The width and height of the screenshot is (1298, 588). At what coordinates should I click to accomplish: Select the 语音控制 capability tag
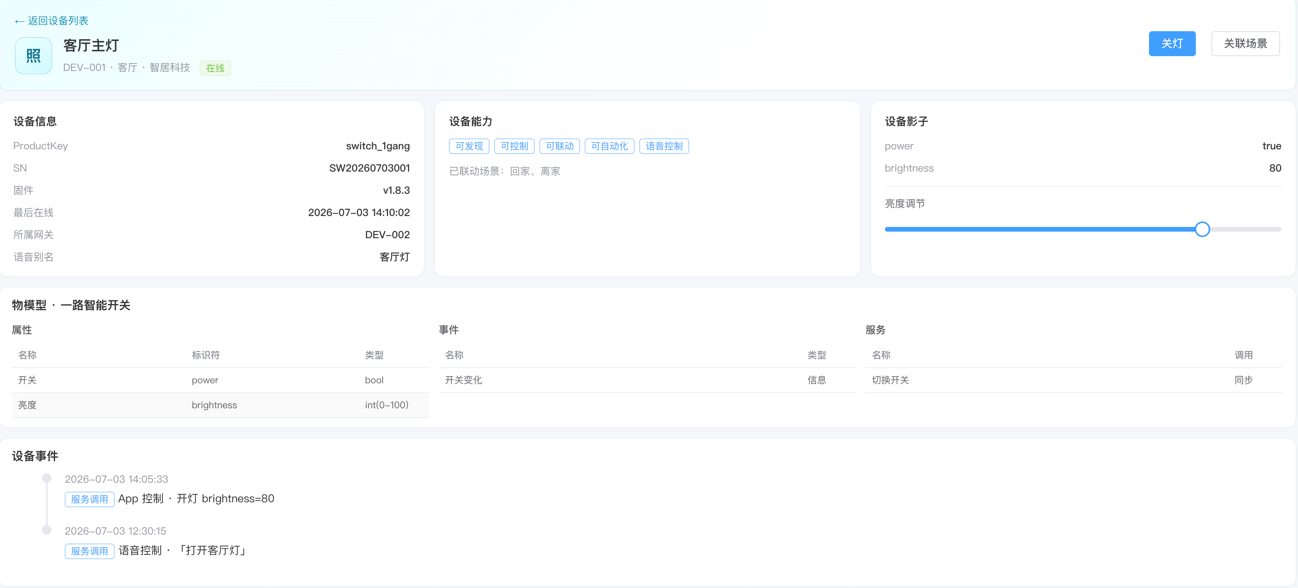pyautogui.click(x=663, y=146)
